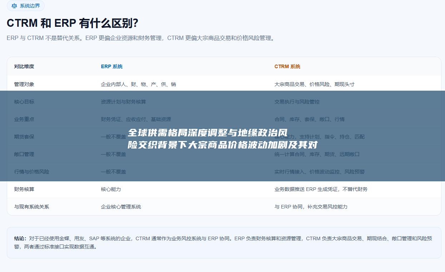Click the subtitle starting ERP 与 CTRM 不是替代关系
This screenshot has height=272, width=445.
[142, 38]
